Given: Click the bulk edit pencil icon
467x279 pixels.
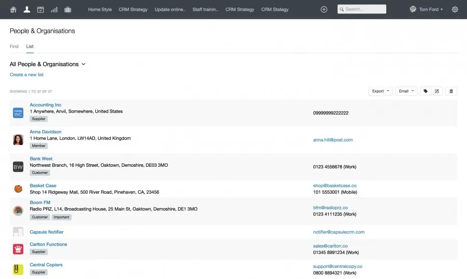Looking at the screenshot, I should click(437, 91).
